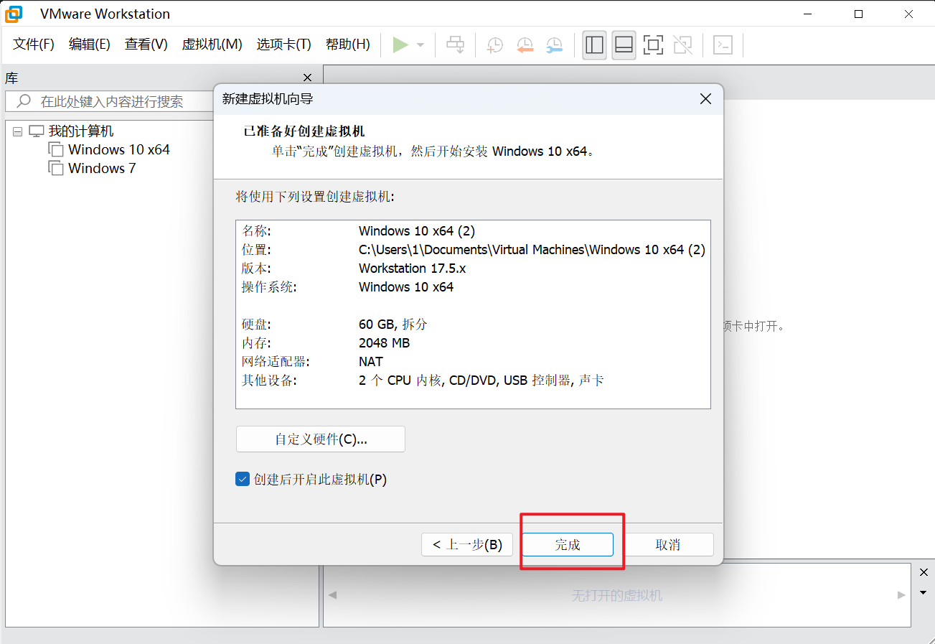This screenshot has height=644, width=935.
Task: Click the VM location path text
Action: point(532,249)
